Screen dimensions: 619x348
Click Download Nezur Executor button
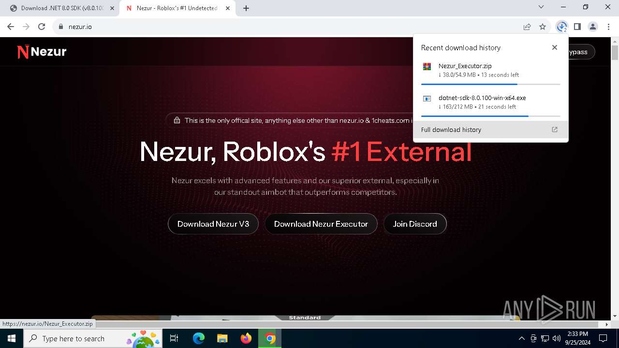tap(321, 224)
